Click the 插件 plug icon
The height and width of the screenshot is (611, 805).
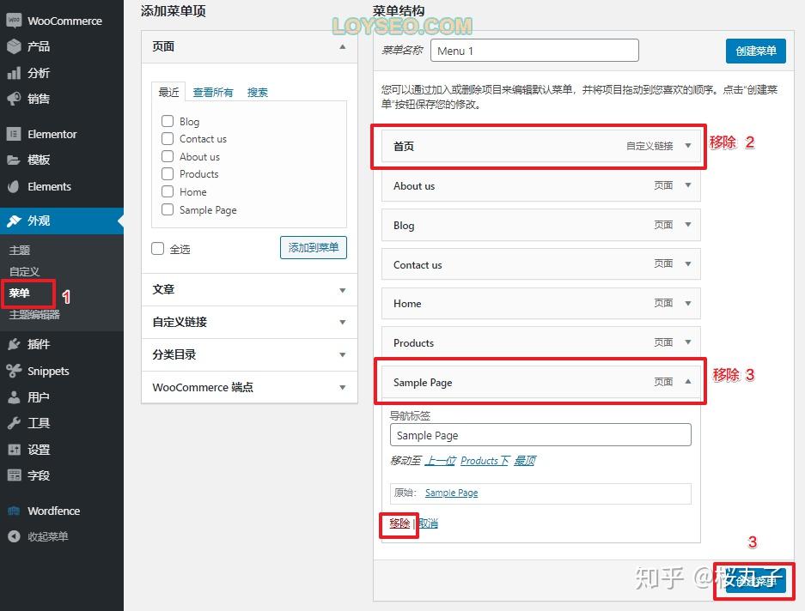(x=14, y=344)
